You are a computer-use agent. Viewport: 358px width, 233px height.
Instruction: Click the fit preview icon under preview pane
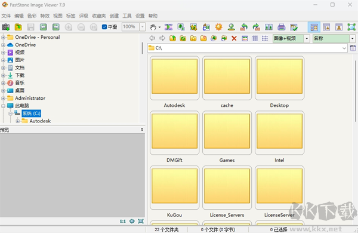(x=141, y=221)
